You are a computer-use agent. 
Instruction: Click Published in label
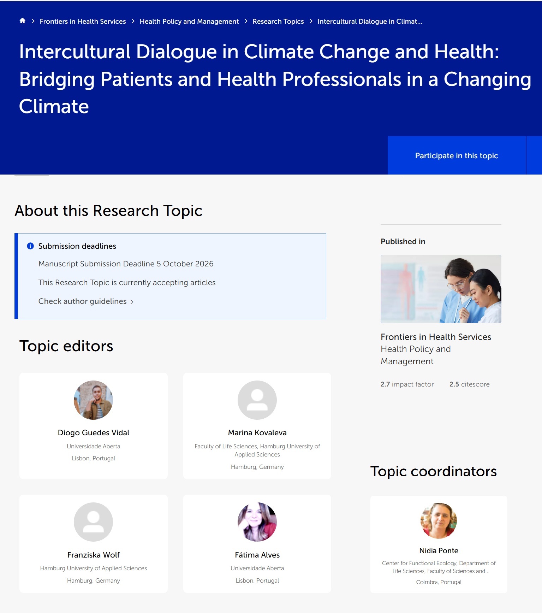[403, 242]
